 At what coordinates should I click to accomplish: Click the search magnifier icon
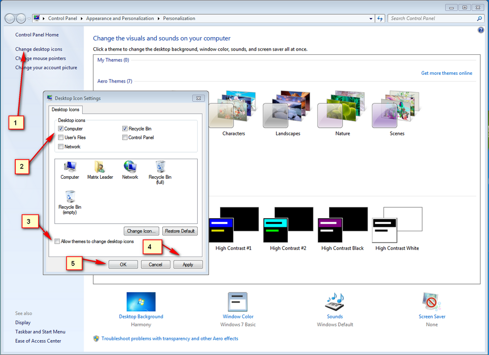point(479,19)
